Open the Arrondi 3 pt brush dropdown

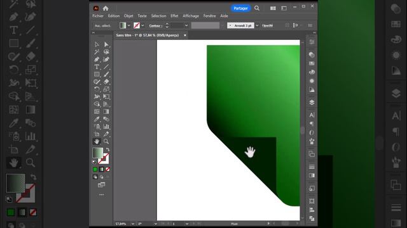(257, 25)
